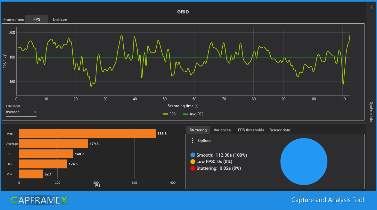Viewport: 377px width, 210px height.
Task: Click the FPS [1/s] axis label
Action: click(5, 61)
